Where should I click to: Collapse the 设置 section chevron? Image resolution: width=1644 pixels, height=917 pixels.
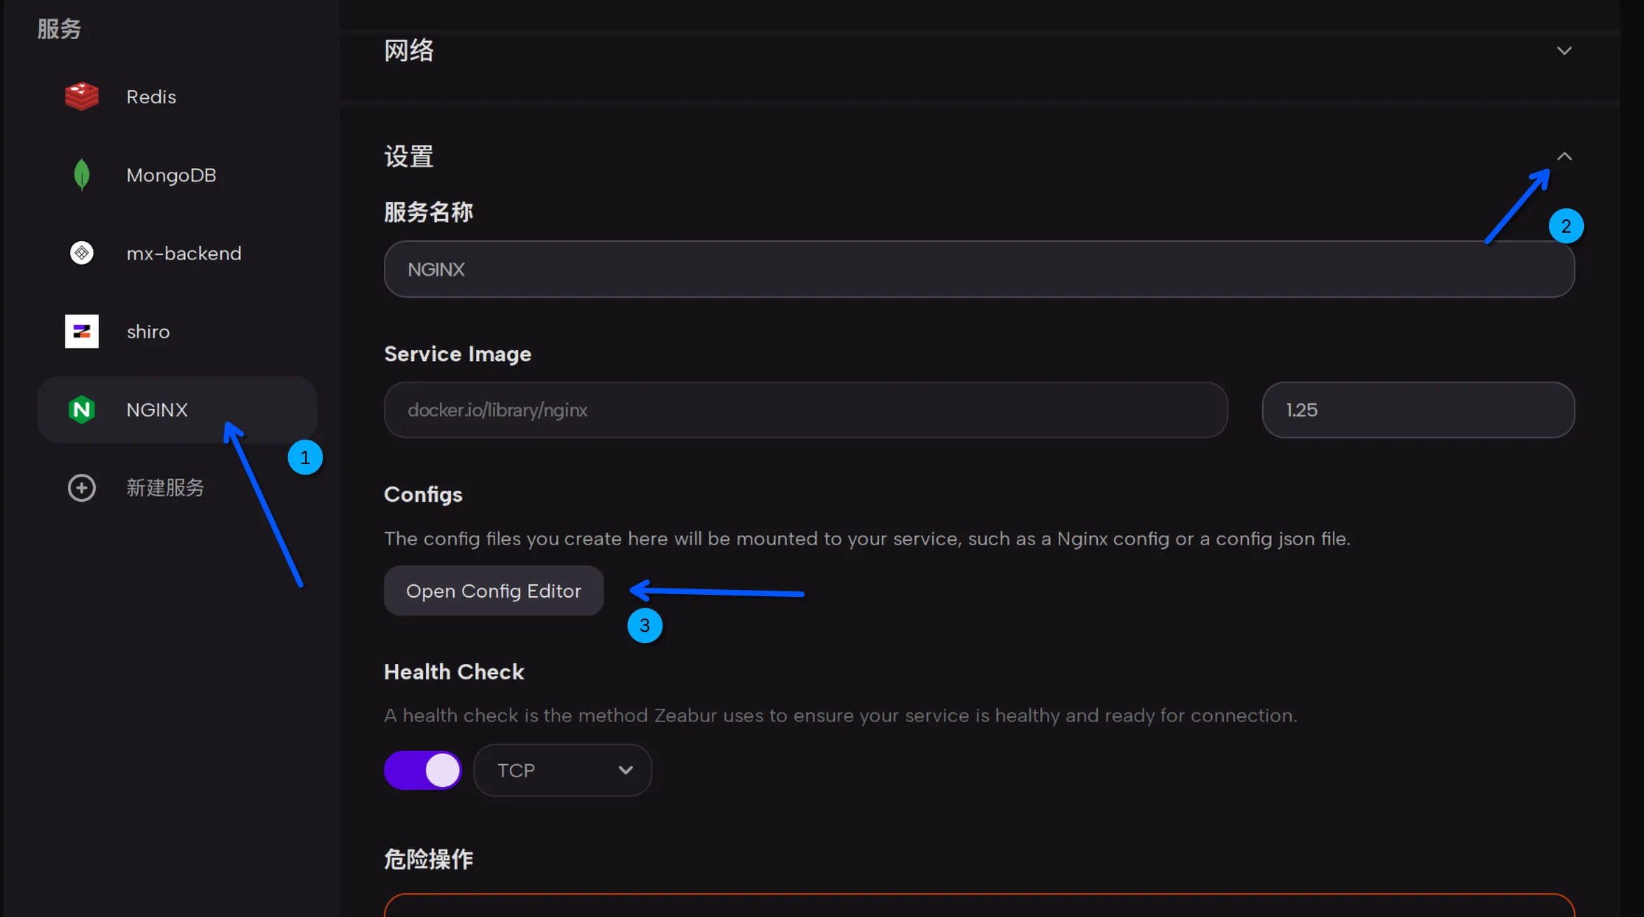[1564, 157]
